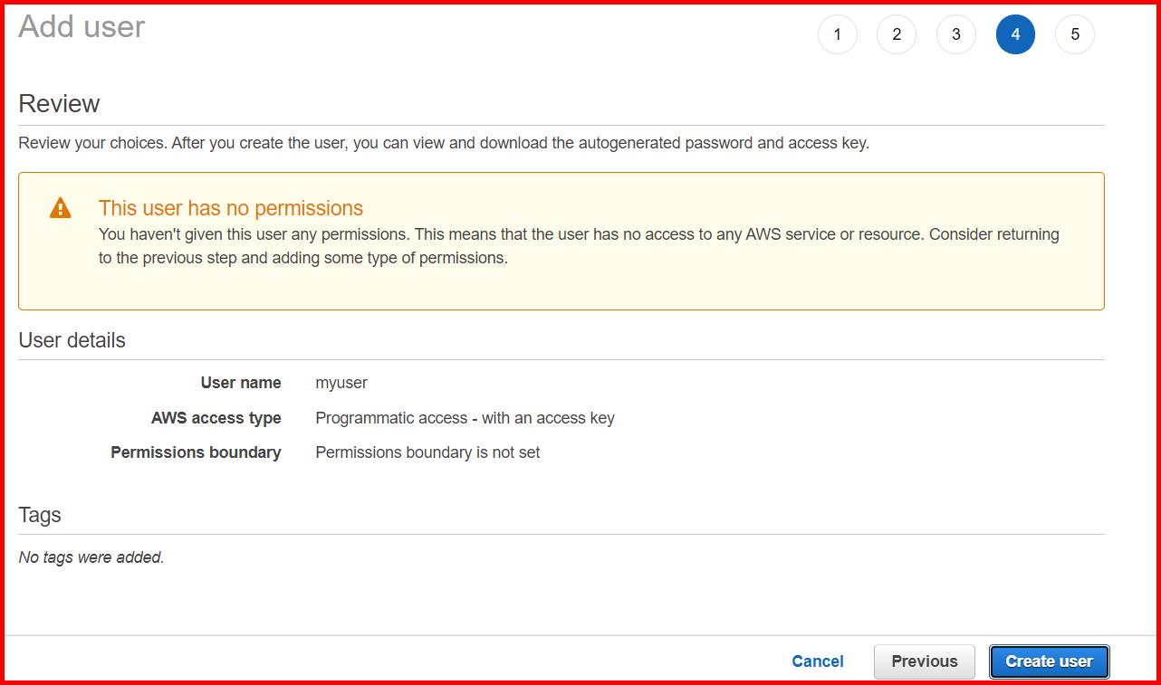Viewport: 1161px width, 685px height.
Task: Click the Tags section heading
Action: (x=40, y=514)
